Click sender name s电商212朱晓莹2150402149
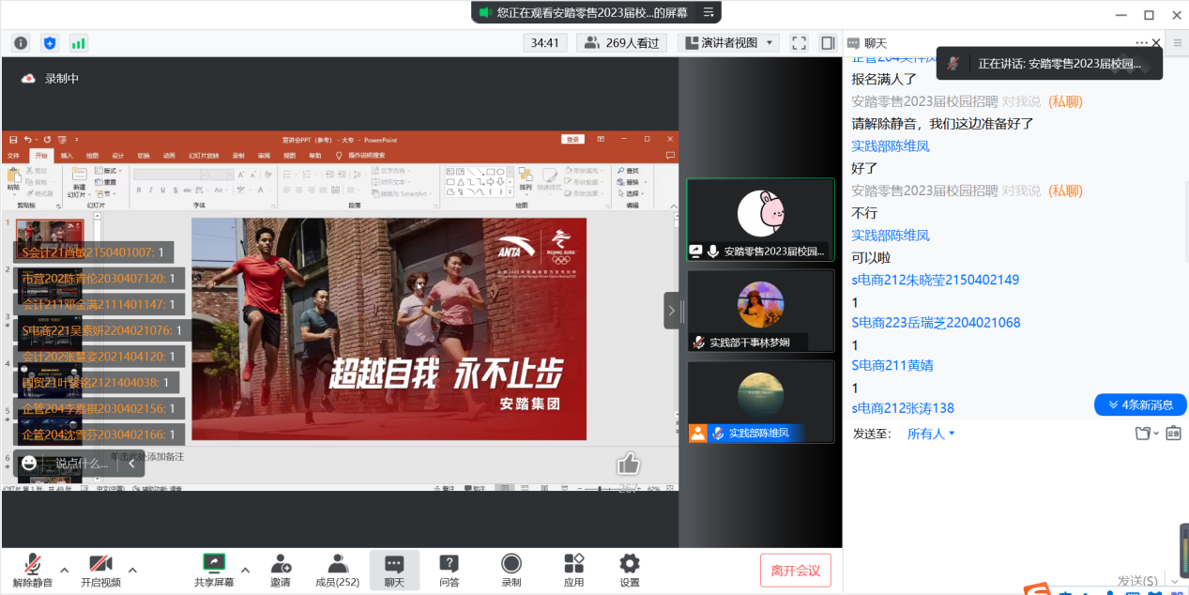 pyautogui.click(x=935, y=280)
